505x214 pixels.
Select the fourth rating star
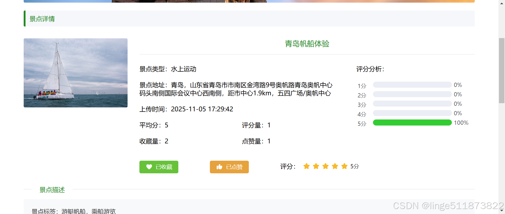335,166
